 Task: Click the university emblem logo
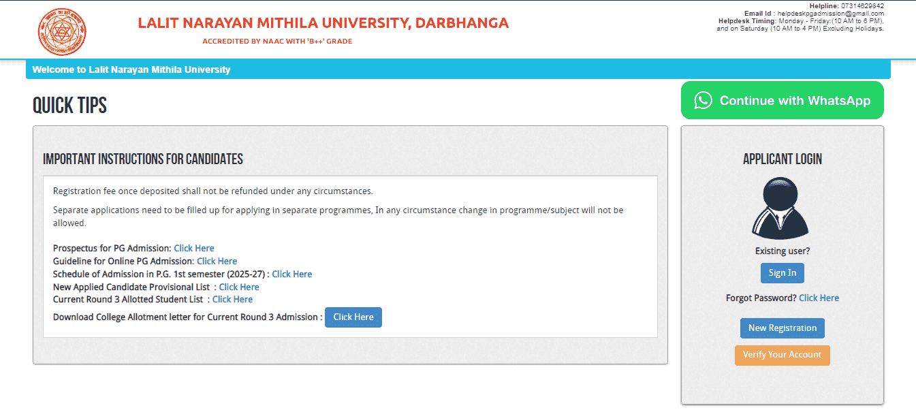tap(62, 31)
